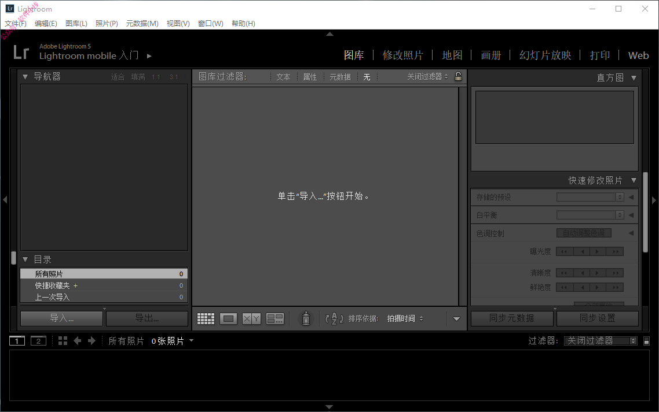659x412 pixels.
Task: Set navigator zoom to 1:1
Action: (x=156, y=77)
